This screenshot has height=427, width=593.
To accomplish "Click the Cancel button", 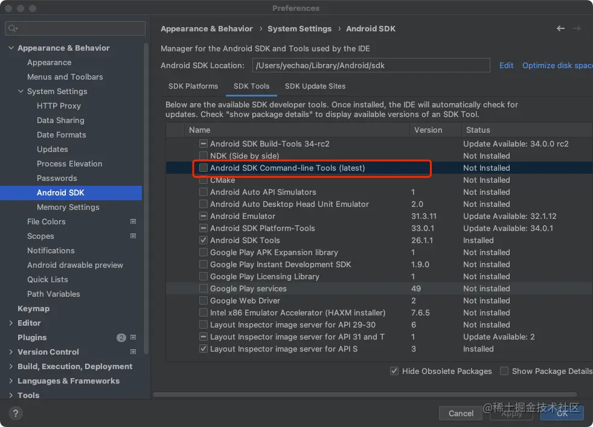I will click(x=461, y=413).
